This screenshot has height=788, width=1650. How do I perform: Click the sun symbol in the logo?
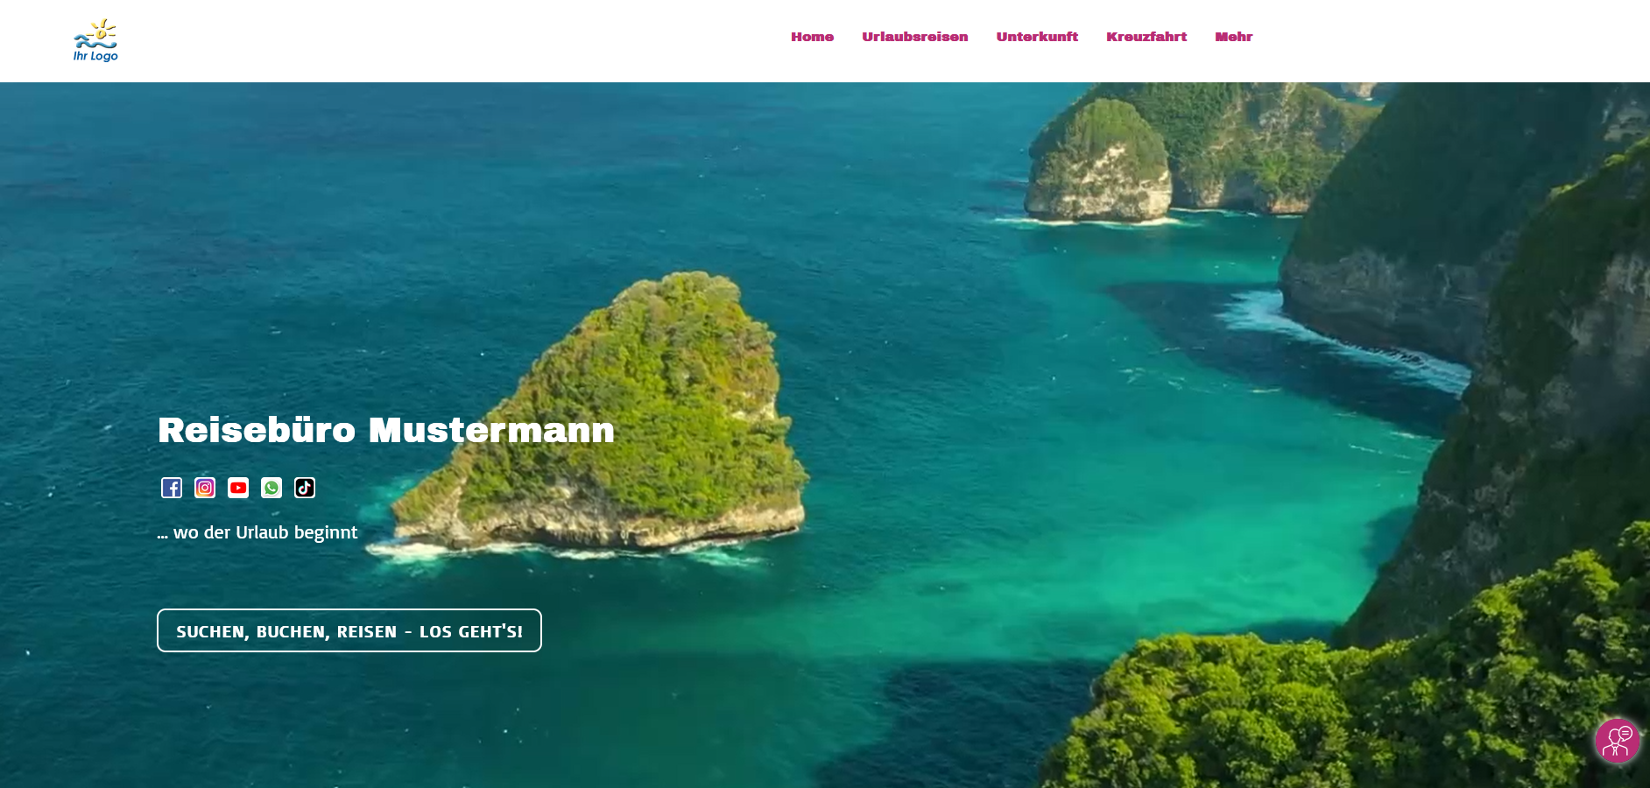click(103, 31)
